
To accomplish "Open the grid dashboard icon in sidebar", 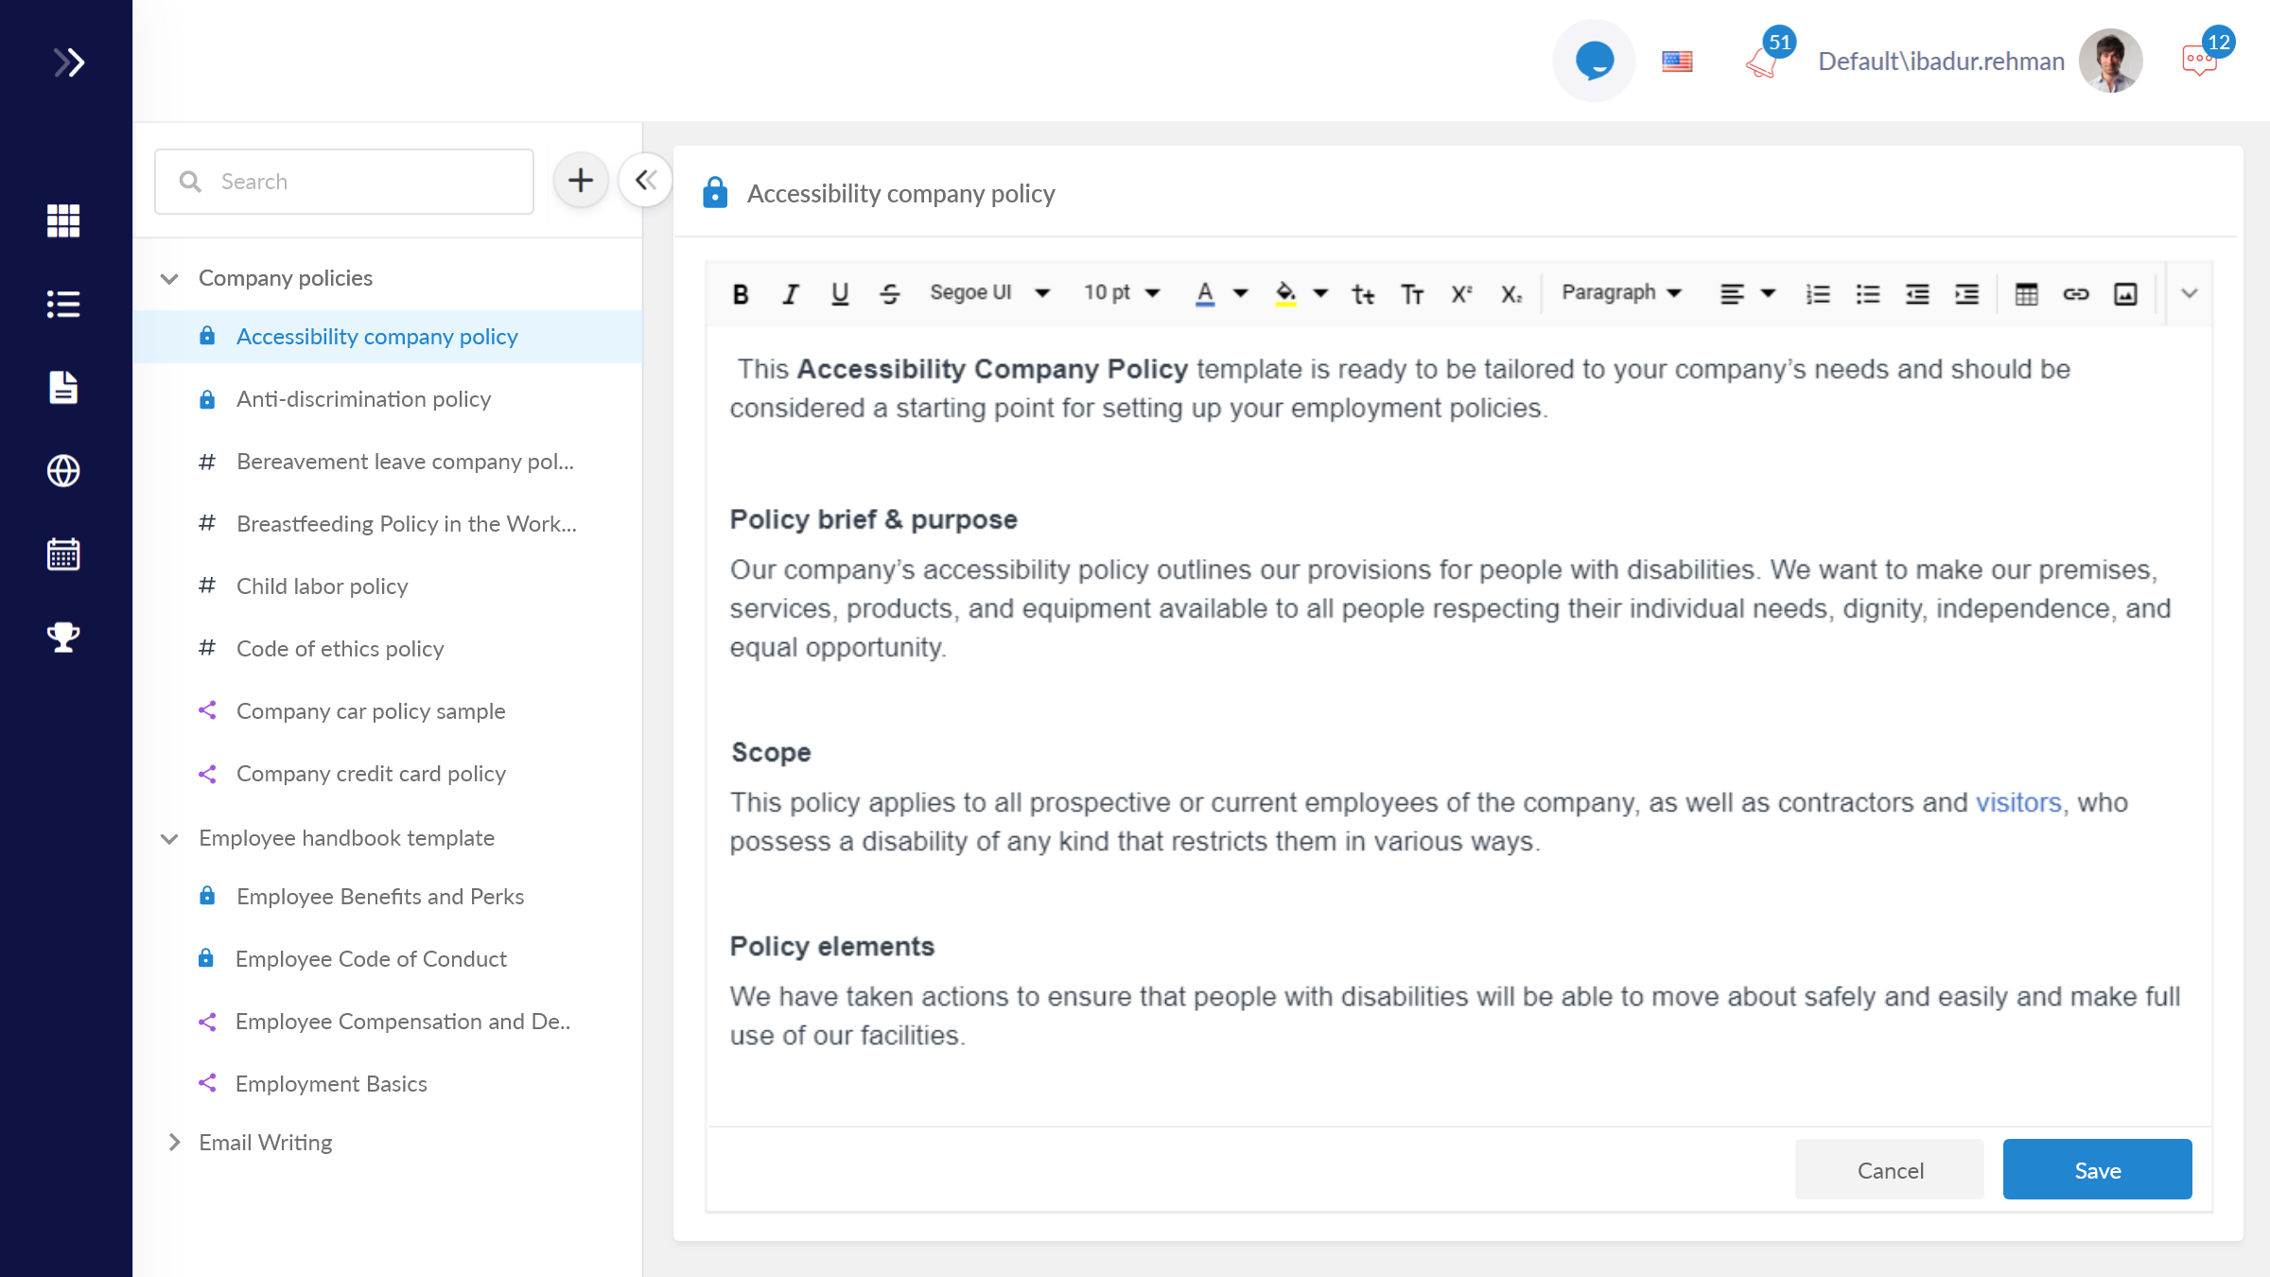I will [63, 220].
